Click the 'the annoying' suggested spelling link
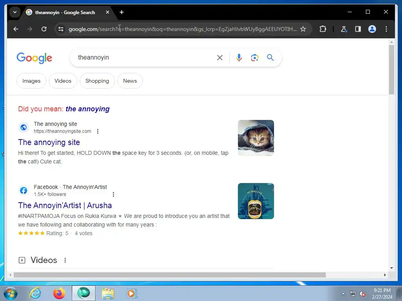Screen dimensions: 402x301 (88, 109)
